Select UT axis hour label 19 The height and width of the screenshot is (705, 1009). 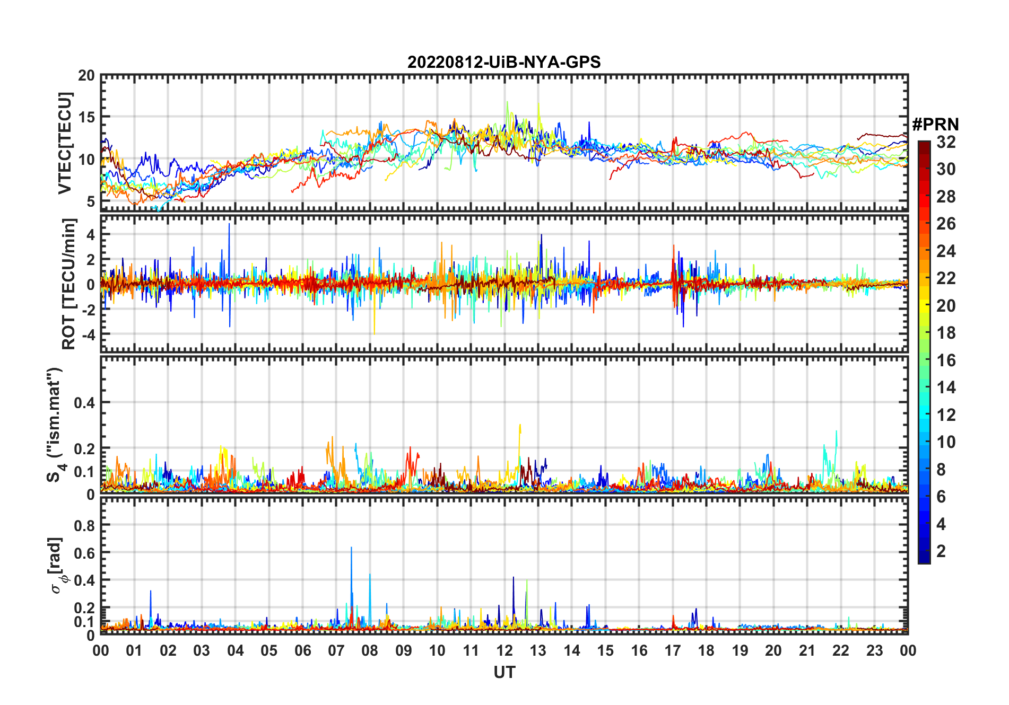[740, 650]
